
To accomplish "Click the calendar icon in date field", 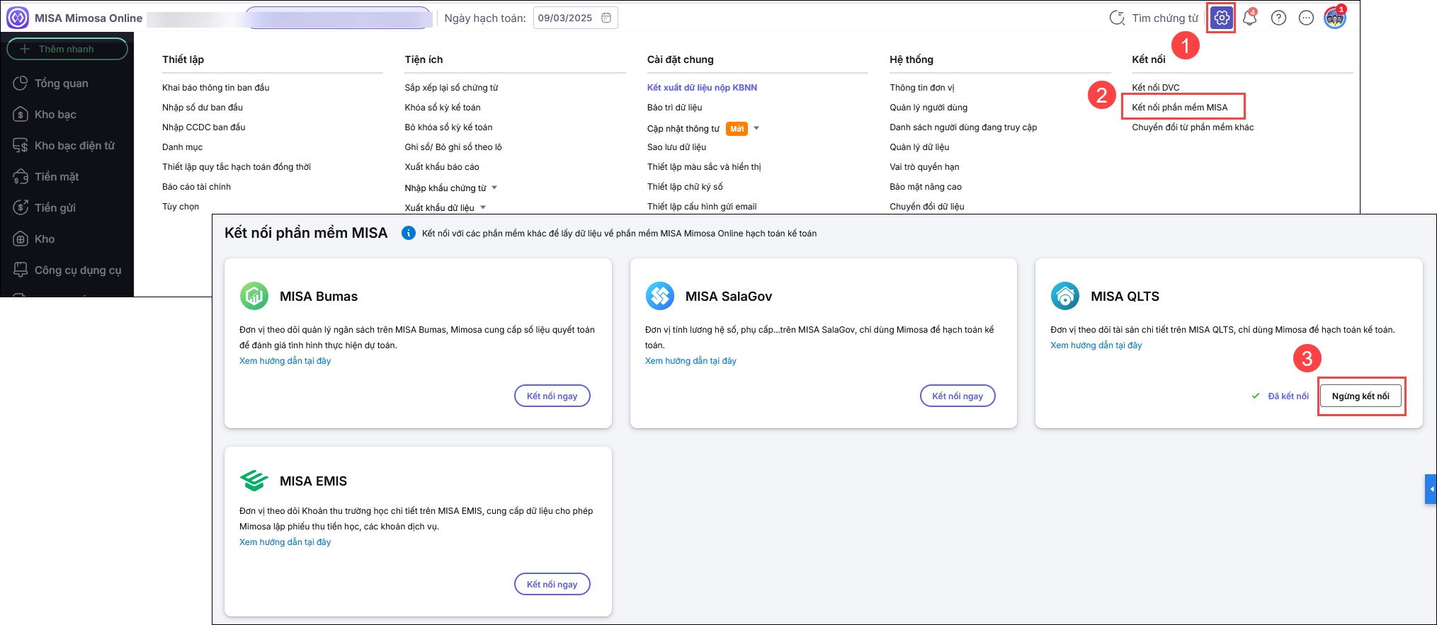I will [606, 18].
